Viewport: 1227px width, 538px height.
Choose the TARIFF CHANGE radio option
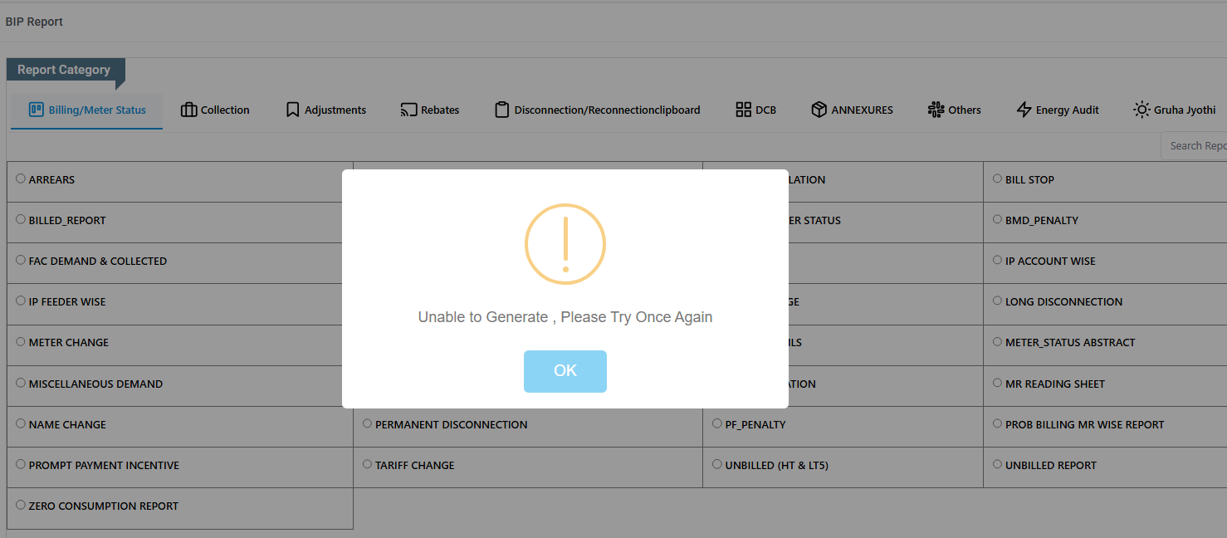click(367, 464)
